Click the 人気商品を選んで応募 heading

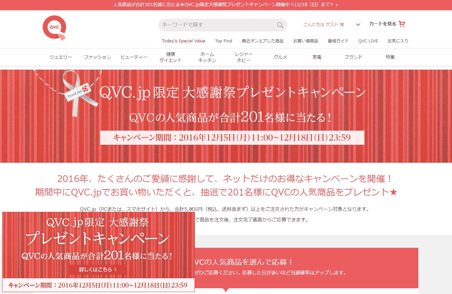point(244,262)
